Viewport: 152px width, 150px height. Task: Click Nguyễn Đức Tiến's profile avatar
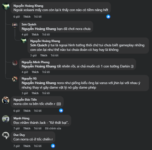pyautogui.click(x=6, y=100)
